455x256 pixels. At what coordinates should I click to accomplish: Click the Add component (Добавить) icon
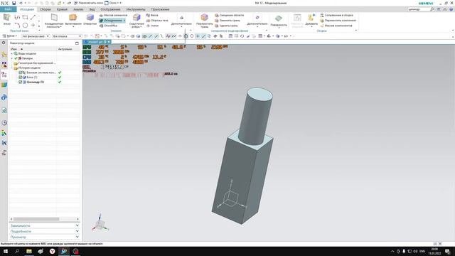(311, 17)
